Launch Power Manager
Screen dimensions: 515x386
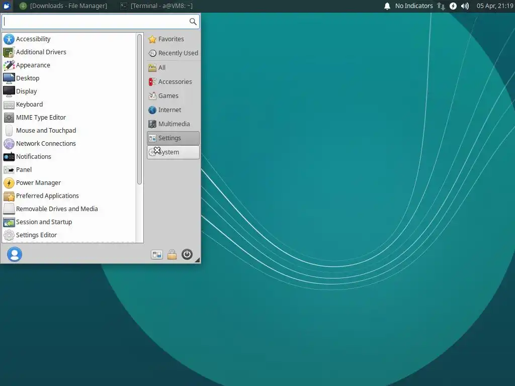[69, 183]
